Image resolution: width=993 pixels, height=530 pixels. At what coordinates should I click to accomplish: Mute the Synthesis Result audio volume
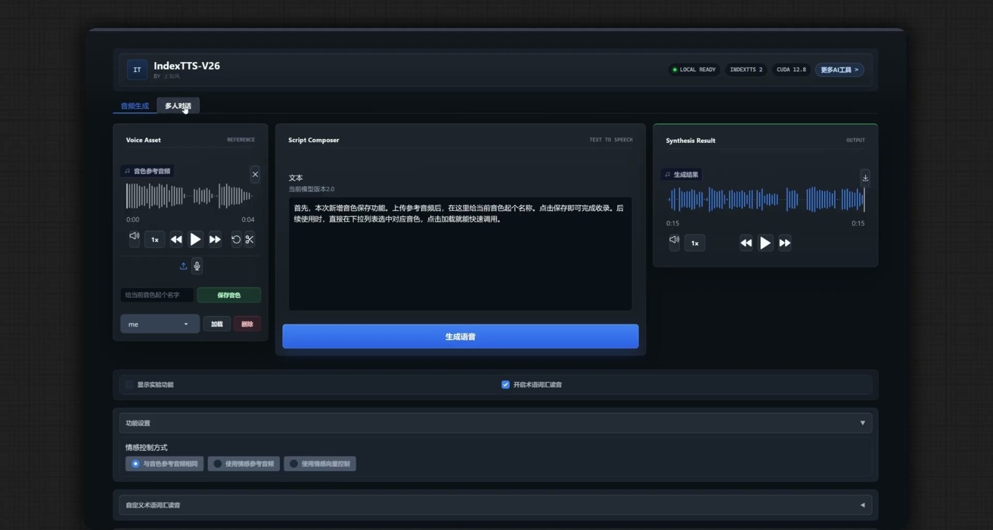tap(674, 240)
